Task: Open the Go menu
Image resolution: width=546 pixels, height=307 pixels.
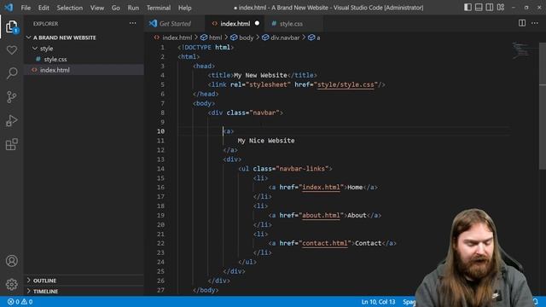Action: pyautogui.click(x=116, y=8)
